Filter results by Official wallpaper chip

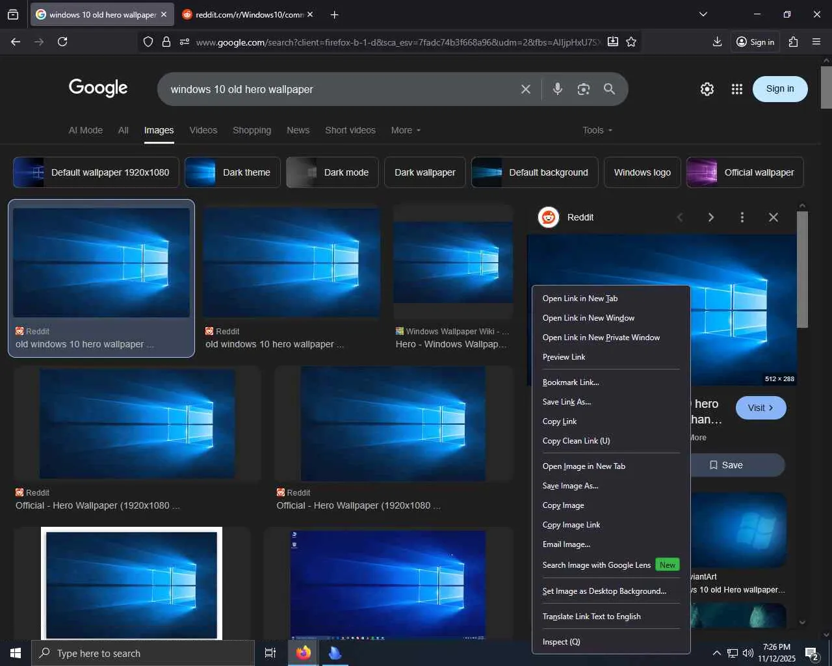[745, 172]
